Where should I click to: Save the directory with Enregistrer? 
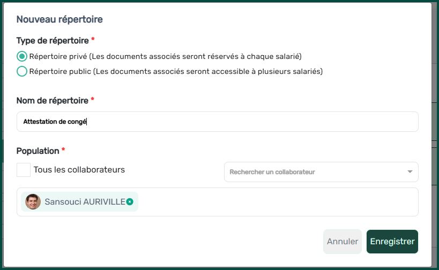point(392,242)
